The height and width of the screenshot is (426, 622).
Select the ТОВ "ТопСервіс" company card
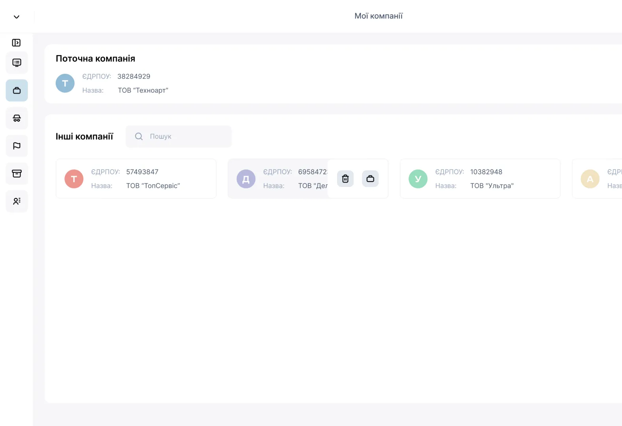point(136,179)
